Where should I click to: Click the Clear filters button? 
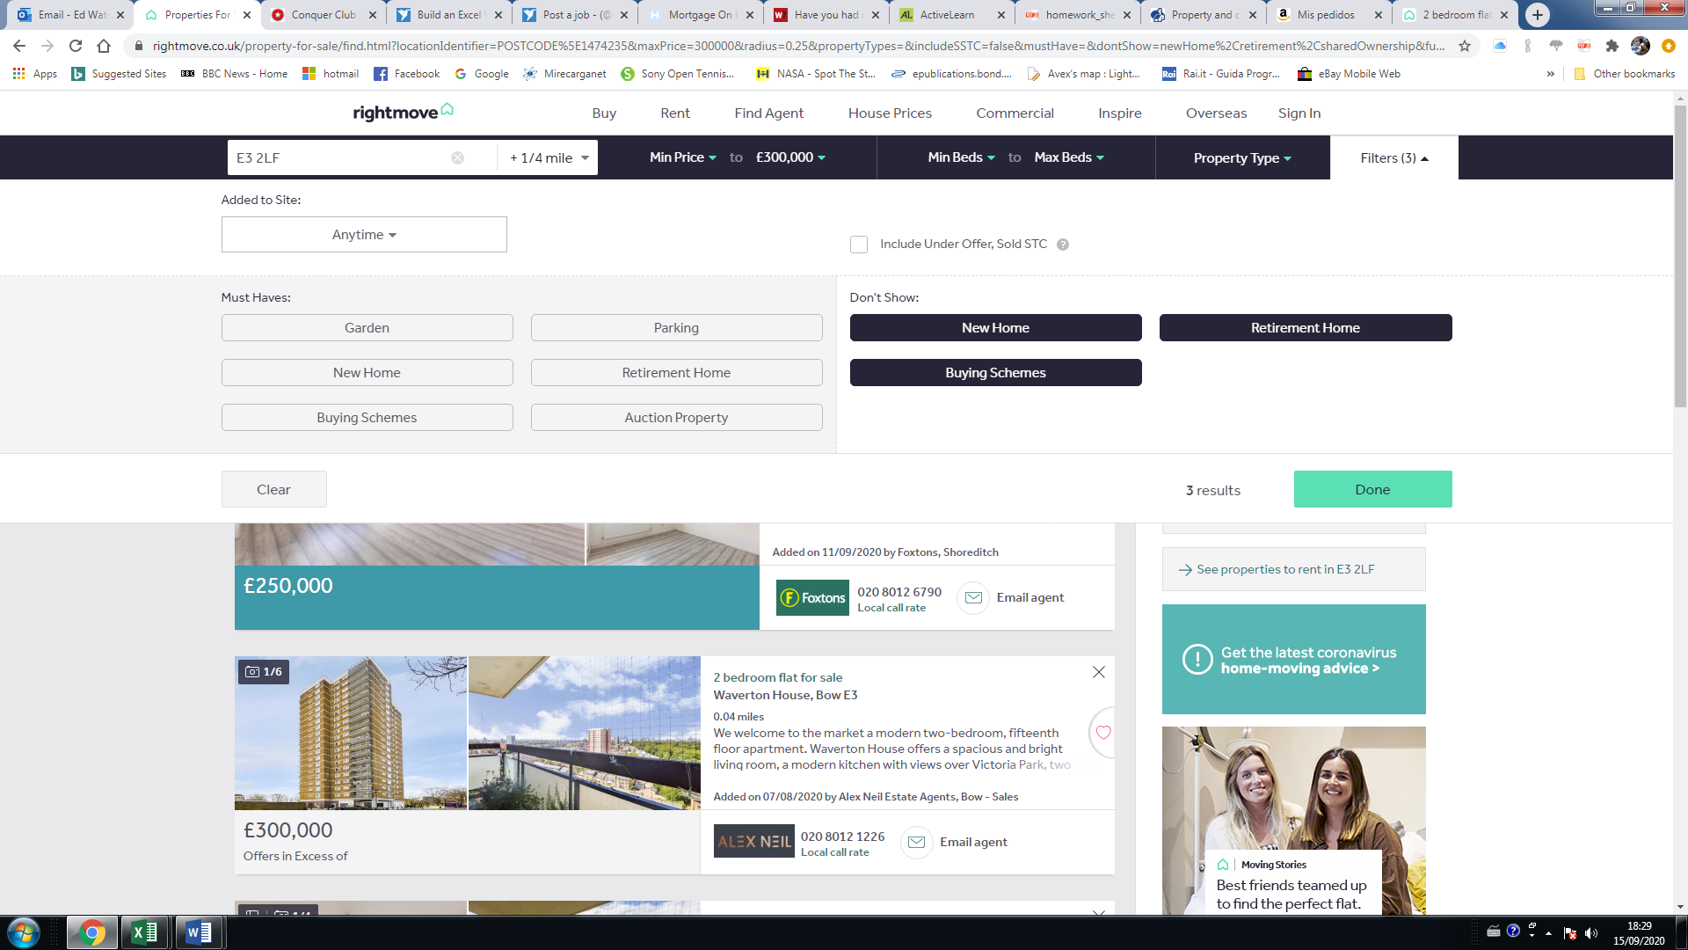pyautogui.click(x=273, y=489)
